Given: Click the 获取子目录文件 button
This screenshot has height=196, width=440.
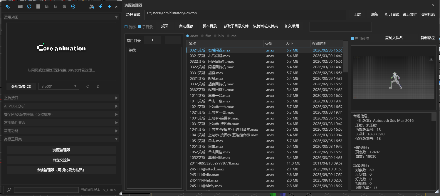Looking at the screenshot, I should [236, 26].
